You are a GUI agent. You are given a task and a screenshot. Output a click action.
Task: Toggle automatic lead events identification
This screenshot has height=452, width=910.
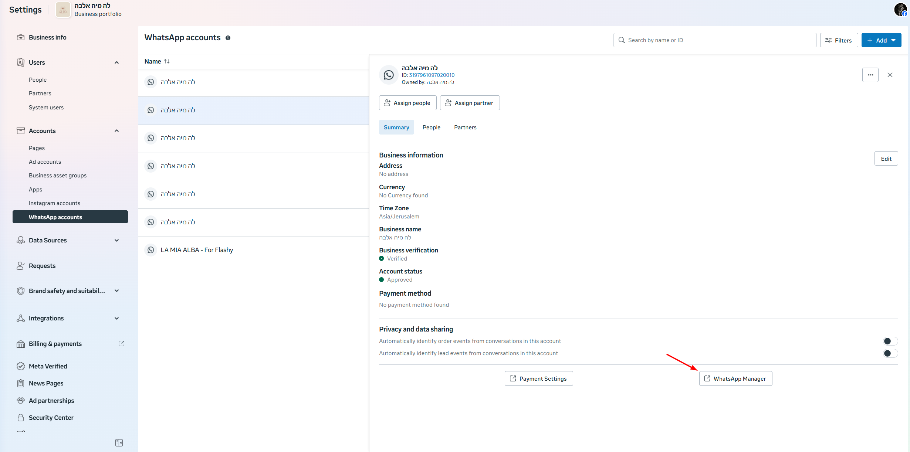[890, 353]
